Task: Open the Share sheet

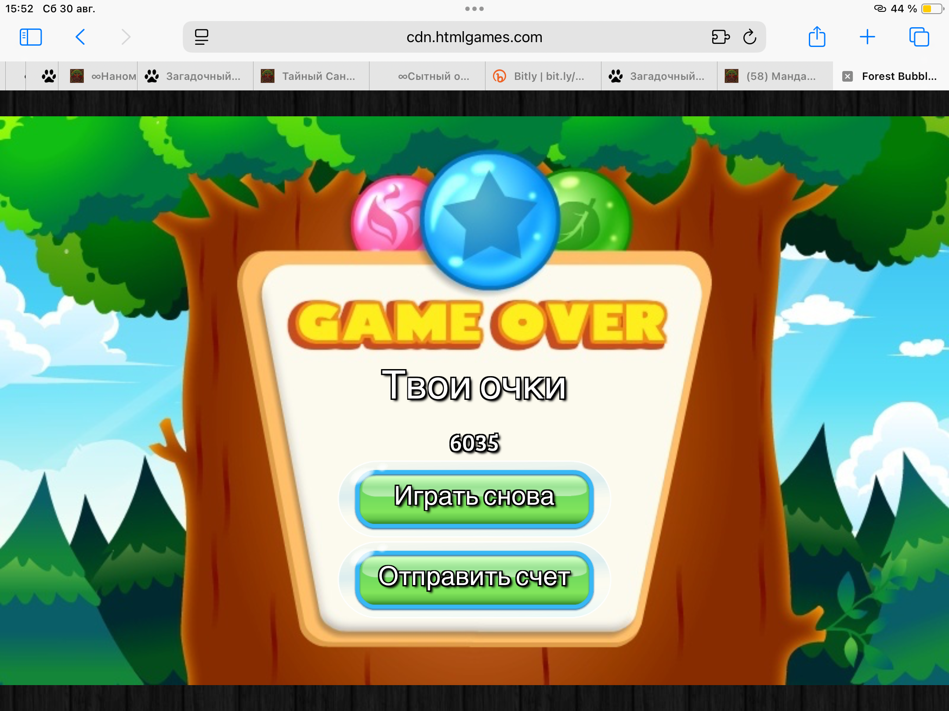Action: pos(817,36)
